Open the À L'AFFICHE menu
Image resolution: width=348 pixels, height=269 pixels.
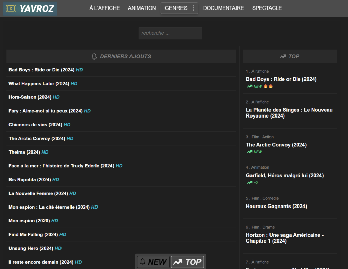(x=105, y=8)
